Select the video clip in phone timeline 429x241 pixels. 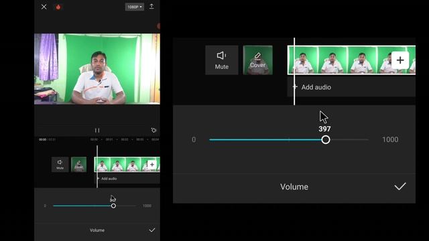coord(127,165)
